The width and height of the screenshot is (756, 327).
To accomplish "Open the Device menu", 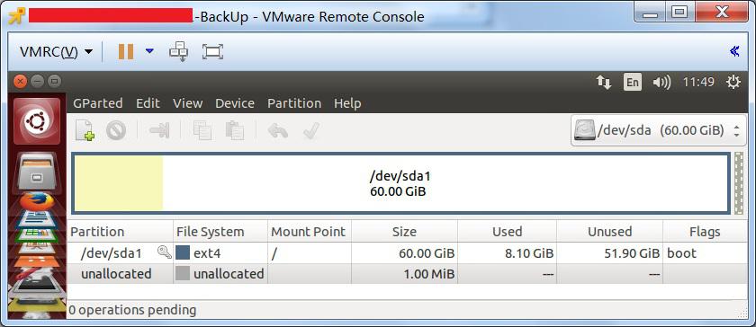I will click(235, 103).
